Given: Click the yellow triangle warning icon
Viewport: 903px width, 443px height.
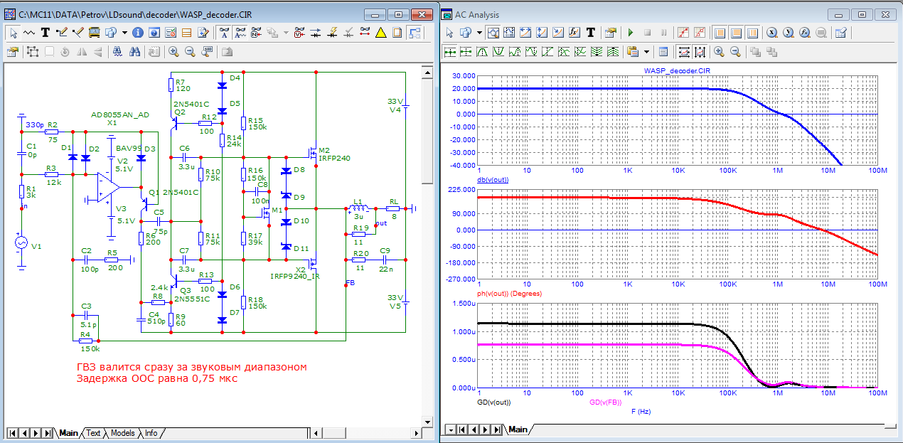Looking at the screenshot, I should 380,33.
